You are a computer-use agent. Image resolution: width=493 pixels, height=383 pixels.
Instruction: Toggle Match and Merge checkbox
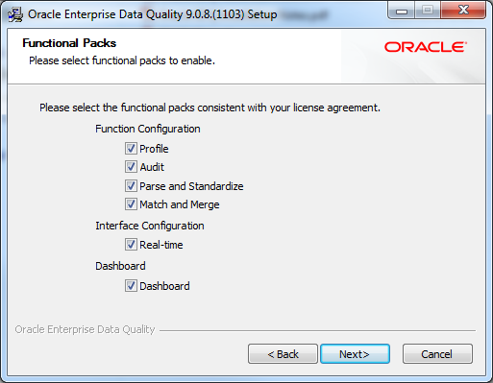(x=131, y=204)
